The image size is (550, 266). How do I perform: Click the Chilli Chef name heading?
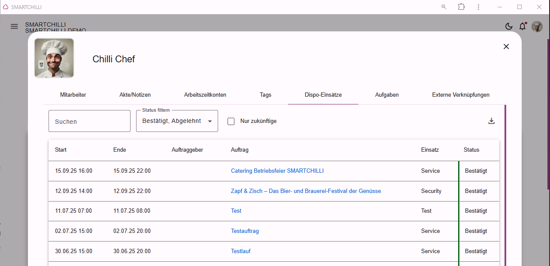pos(114,59)
